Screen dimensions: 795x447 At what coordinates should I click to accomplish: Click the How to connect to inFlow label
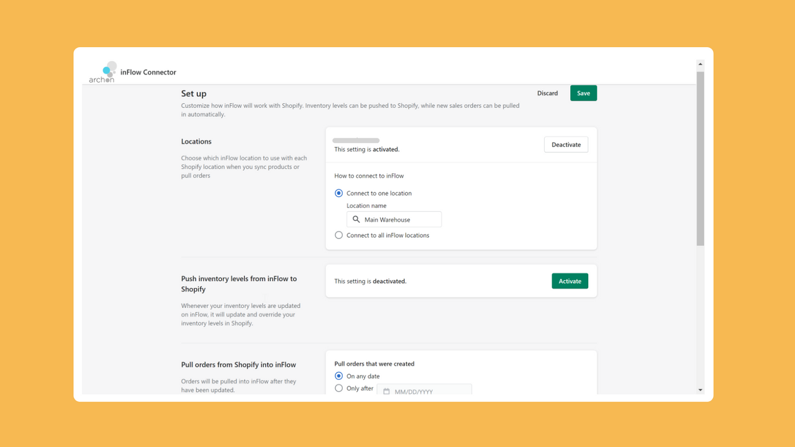(x=369, y=176)
